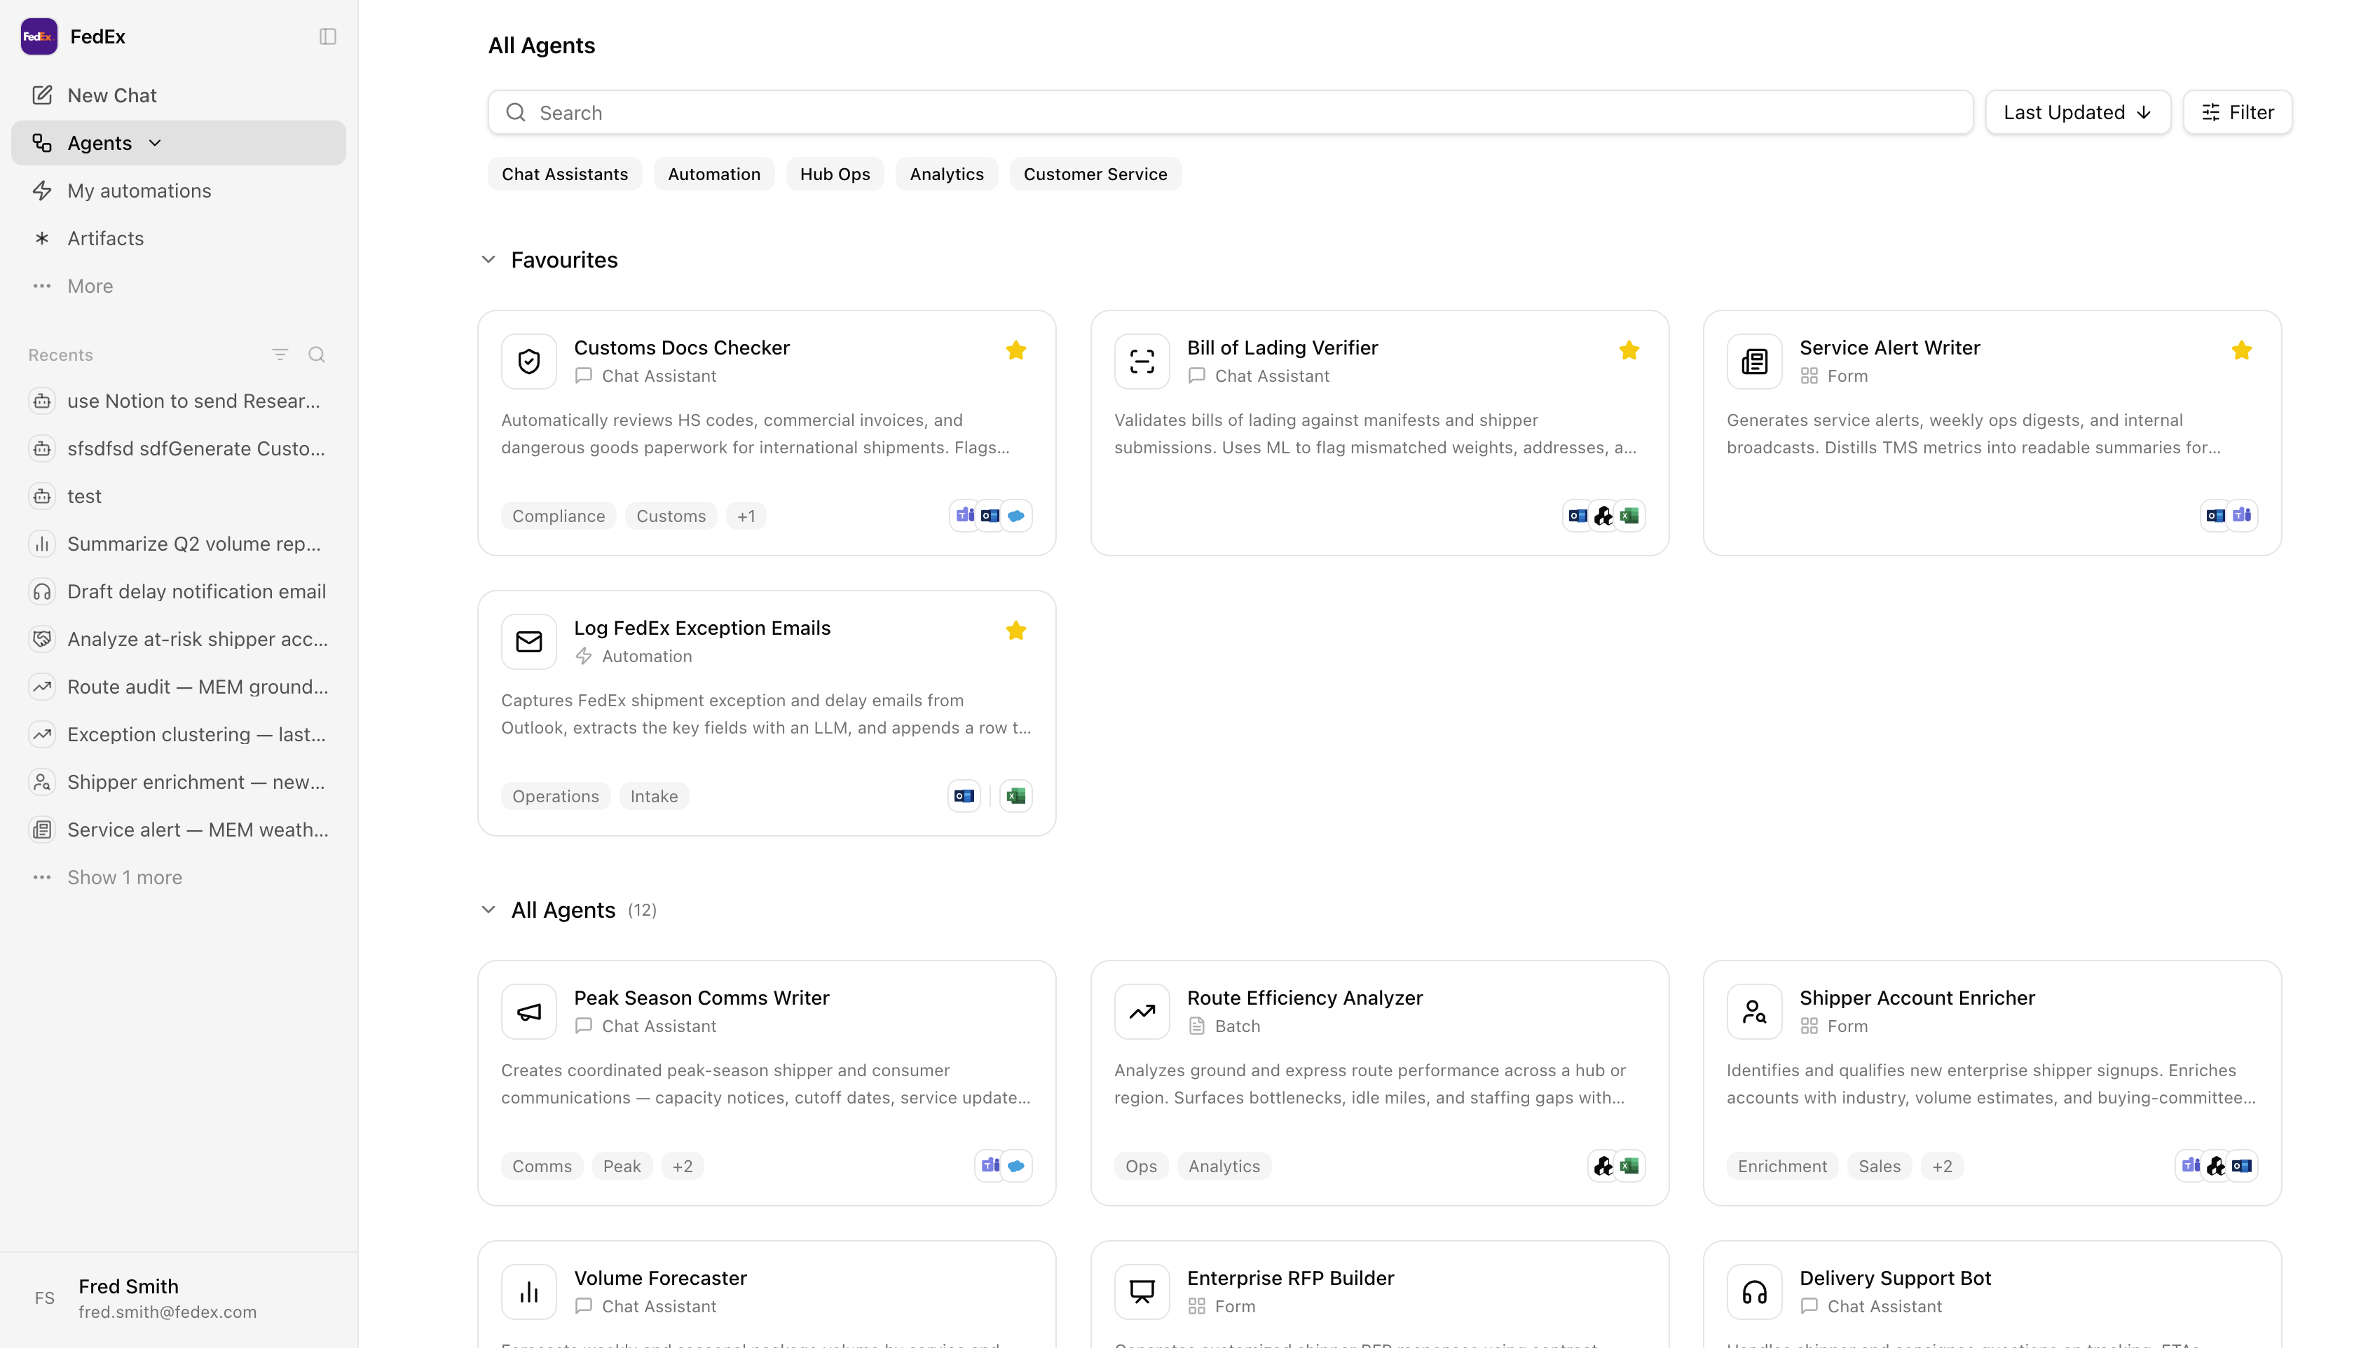Click the Excel icon on Route Efficiency Analyzer
This screenshot has width=2354, height=1348.
click(x=1629, y=1166)
